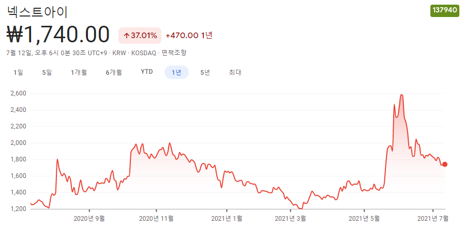The height and width of the screenshot is (229, 464).
Task: Click the 1,800 y-axis label
Action: tap(19, 160)
